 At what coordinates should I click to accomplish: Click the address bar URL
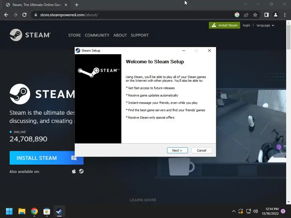coord(69,15)
